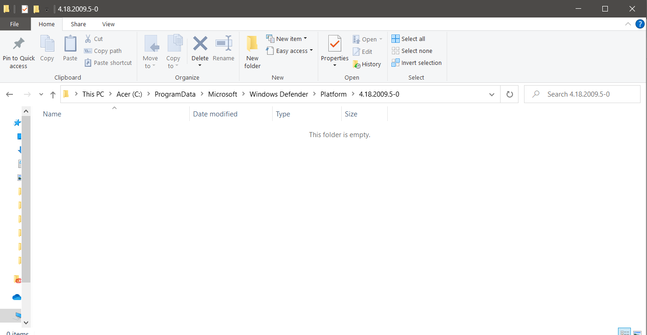
Task: Go up one folder with Up arrow
Action: [53, 94]
